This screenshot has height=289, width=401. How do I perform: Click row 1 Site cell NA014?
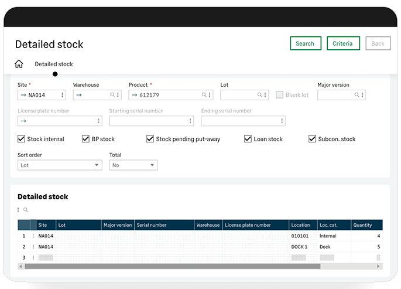(x=46, y=236)
